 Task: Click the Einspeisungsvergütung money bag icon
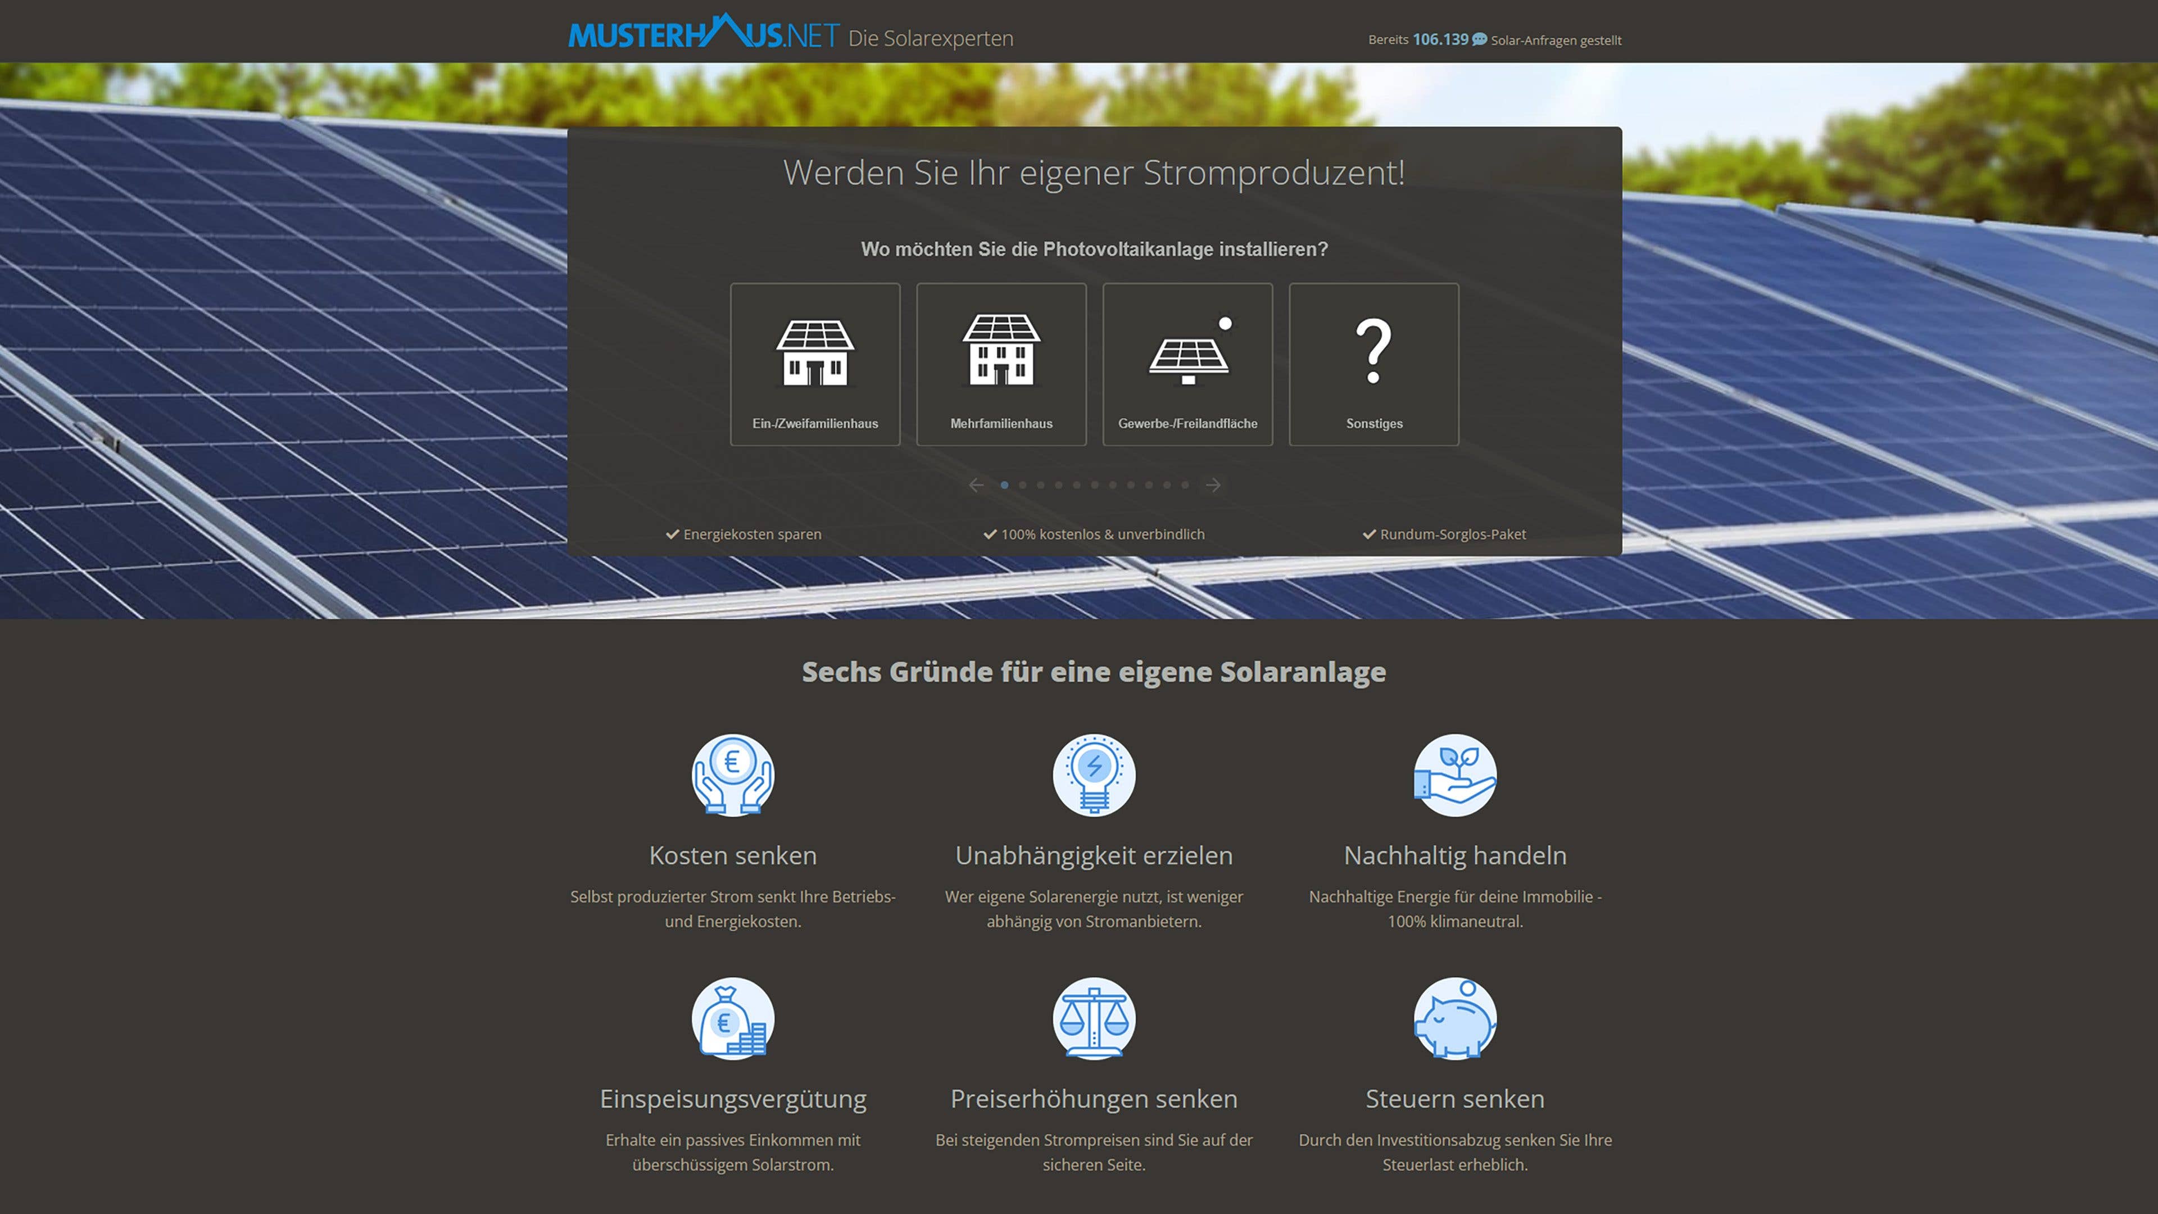[733, 1018]
